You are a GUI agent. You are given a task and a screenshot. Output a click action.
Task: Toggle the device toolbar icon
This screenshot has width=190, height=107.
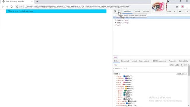point(119,12)
